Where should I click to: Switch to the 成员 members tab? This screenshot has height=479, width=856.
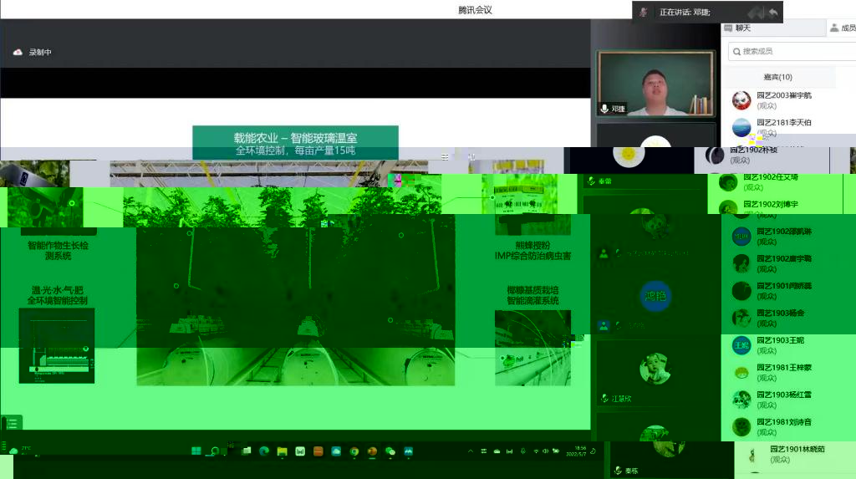click(843, 28)
